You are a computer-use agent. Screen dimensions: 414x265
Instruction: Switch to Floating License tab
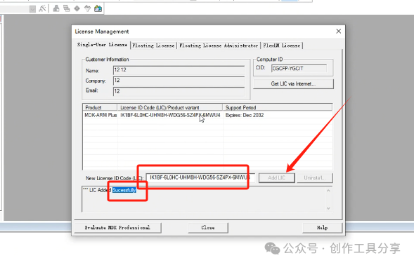point(153,46)
